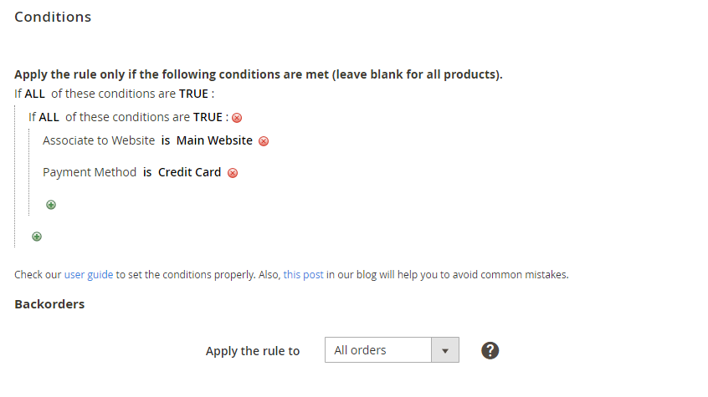Change the outer group's ALL aggregator
The image size is (708, 397).
pyautogui.click(x=34, y=94)
